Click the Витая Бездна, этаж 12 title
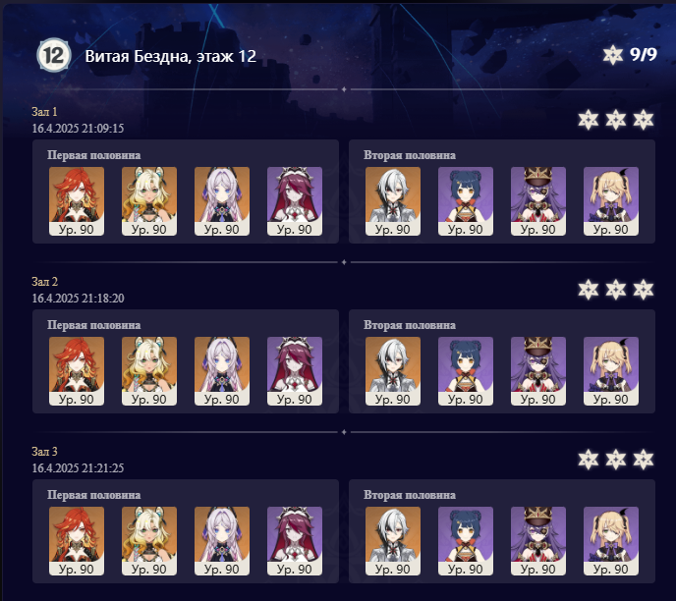 click(x=171, y=56)
